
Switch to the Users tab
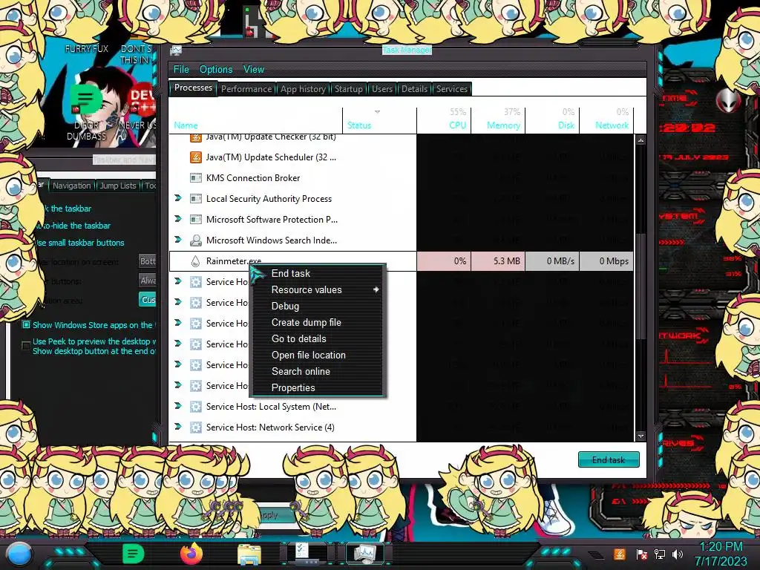382,89
